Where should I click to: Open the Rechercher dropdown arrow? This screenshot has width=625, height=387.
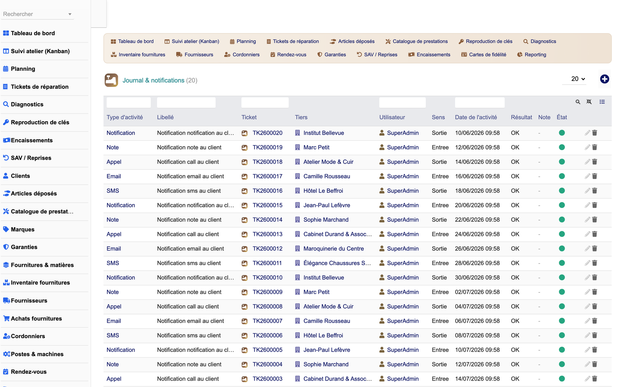point(70,14)
